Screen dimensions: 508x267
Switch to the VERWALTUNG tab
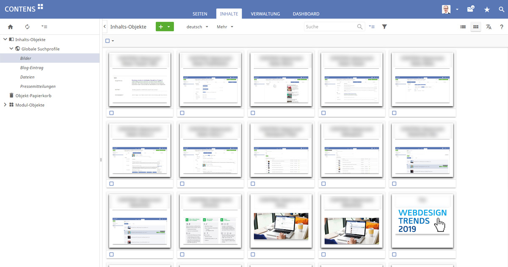point(265,14)
